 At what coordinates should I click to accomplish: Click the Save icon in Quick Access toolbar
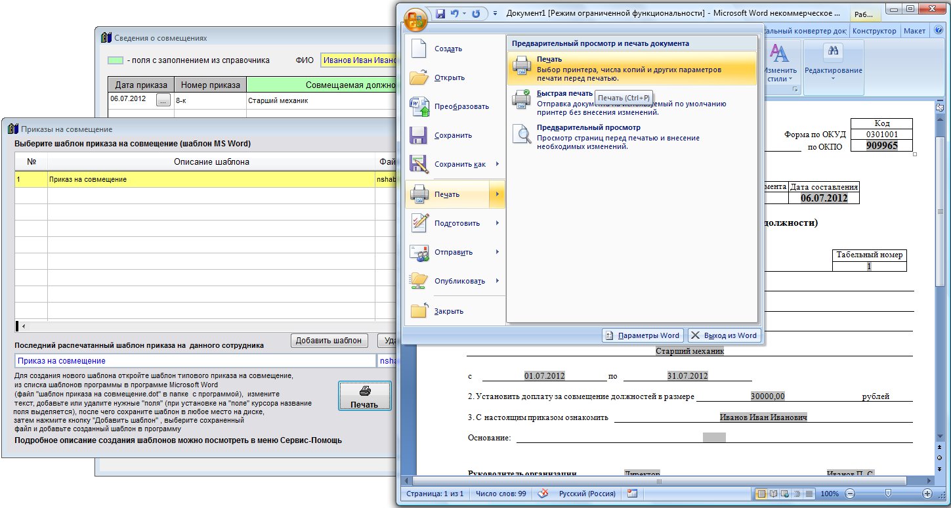[440, 14]
